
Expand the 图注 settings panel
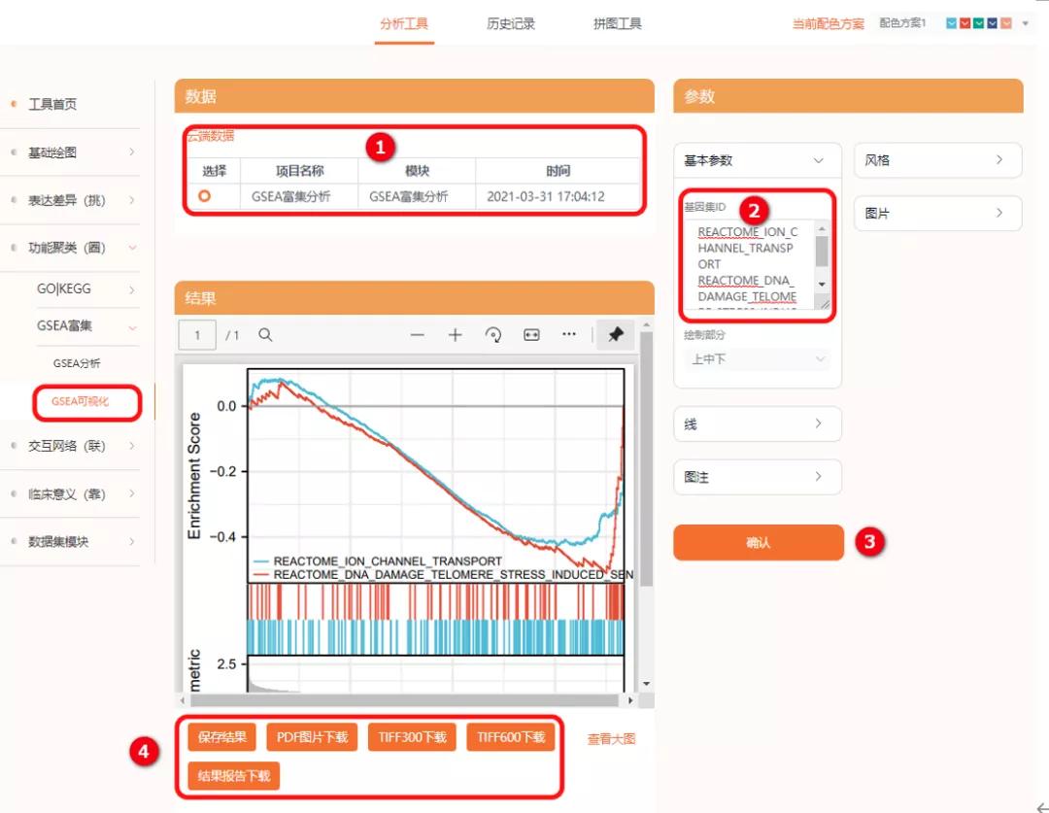coord(757,477)
